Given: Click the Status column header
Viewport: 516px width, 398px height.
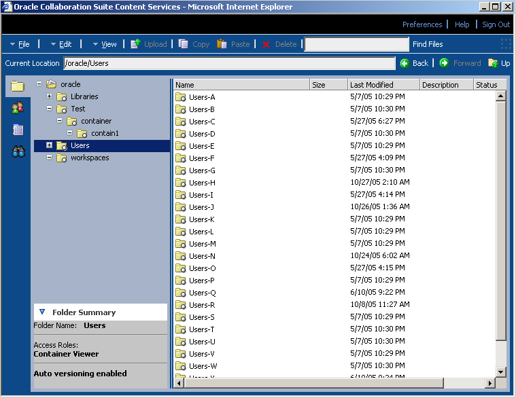Looking at the screenshot, I should coord(489,85).
